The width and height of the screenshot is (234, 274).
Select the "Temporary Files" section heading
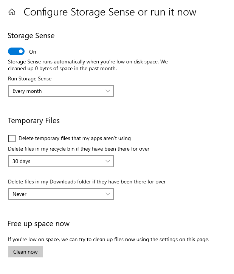coord(34,121)
